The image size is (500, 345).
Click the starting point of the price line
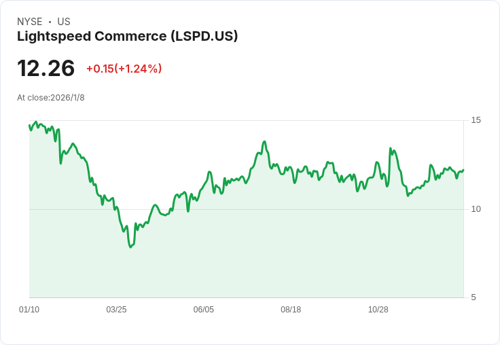coord(29,126)
